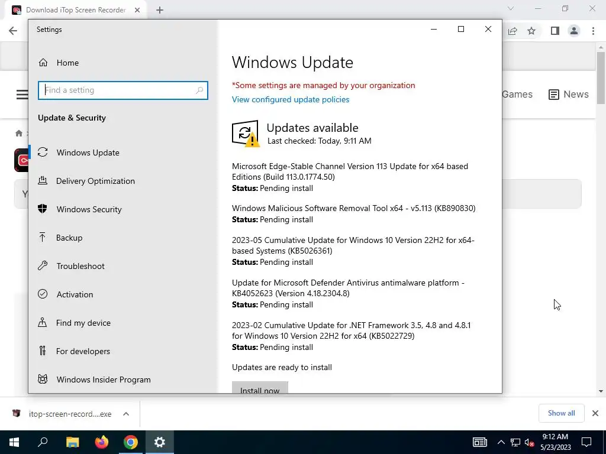The image size is (606, 454).
Task: Click Malicious Software Removal Tool entry
Action: [354, 208]
